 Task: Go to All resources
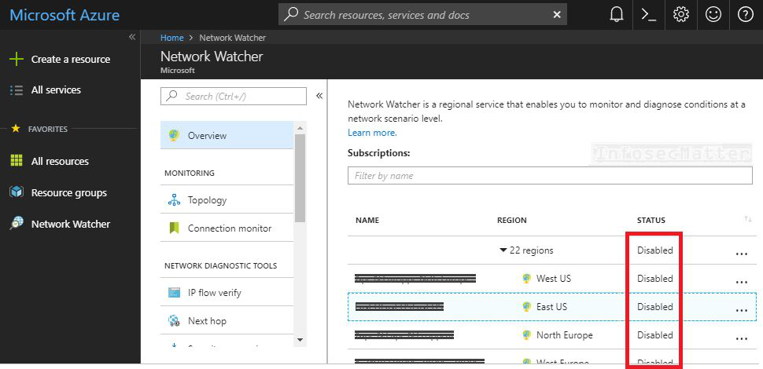point(60,161)
